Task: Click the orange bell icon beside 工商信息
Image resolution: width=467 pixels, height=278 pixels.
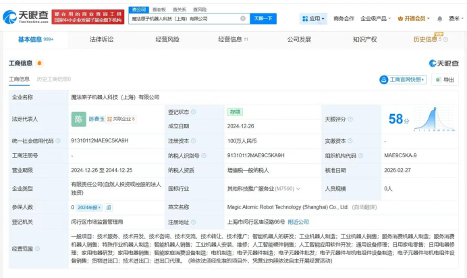Action: [x=39, y=63]
